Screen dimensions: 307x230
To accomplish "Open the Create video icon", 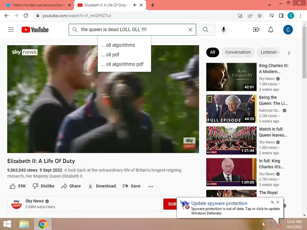I will click(256, 30).
